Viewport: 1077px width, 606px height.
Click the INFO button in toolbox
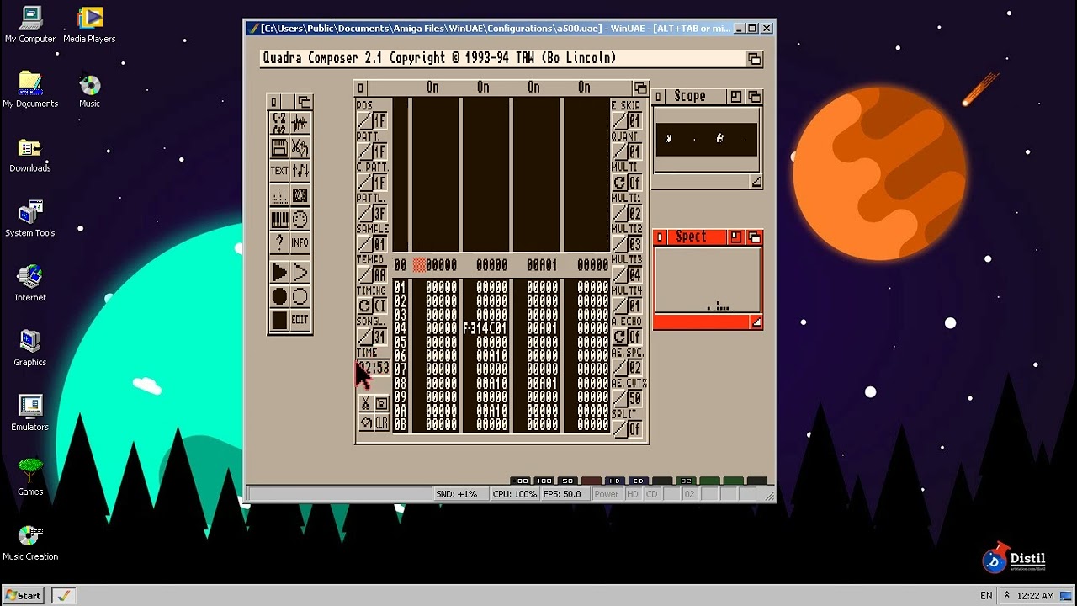coord(300,243)
